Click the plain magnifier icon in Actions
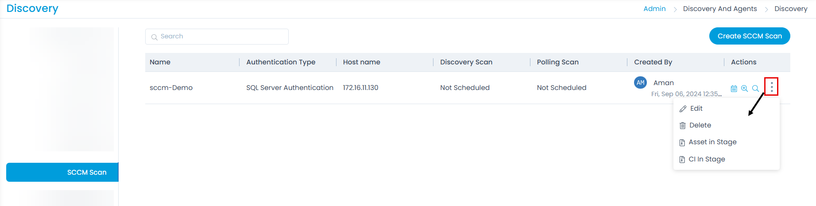The height and width of the screenshot is (206, 816). click(x=755, y=89)
